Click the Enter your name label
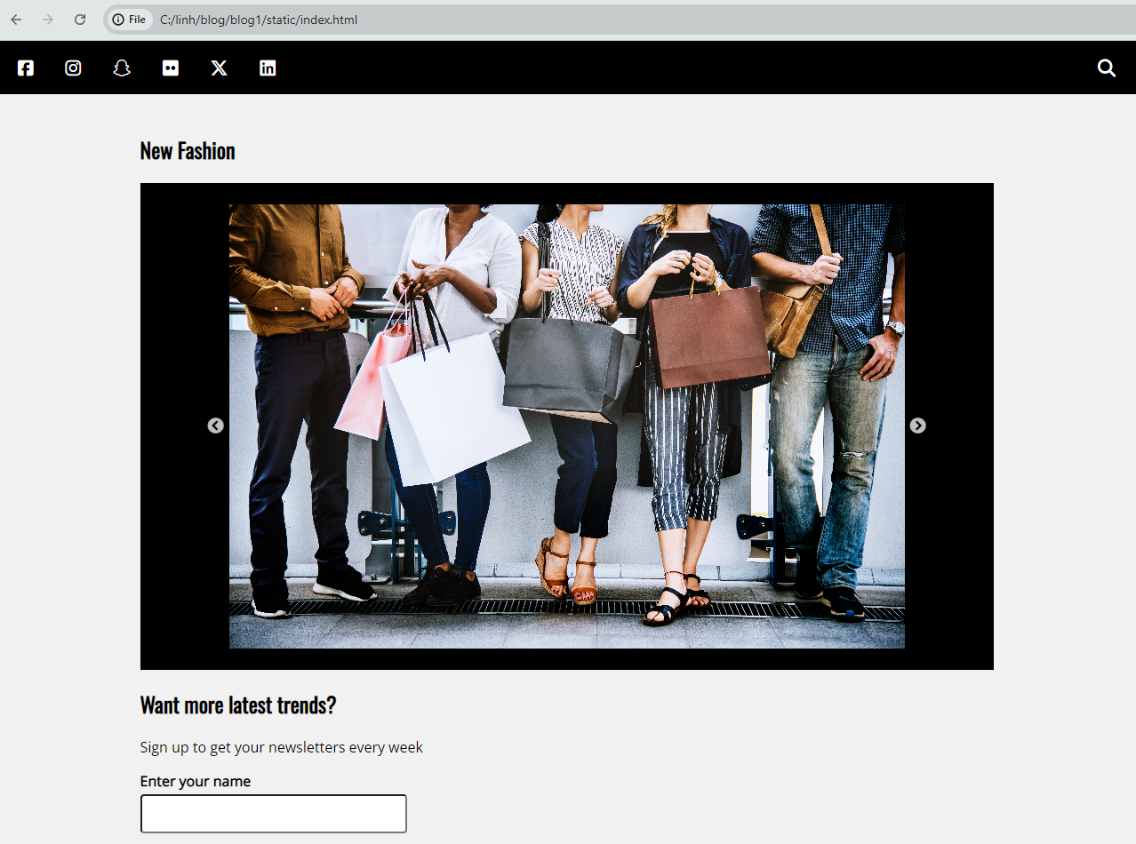Image resolution: width=1136 pixels, height=844 pixels. [196, 781]
